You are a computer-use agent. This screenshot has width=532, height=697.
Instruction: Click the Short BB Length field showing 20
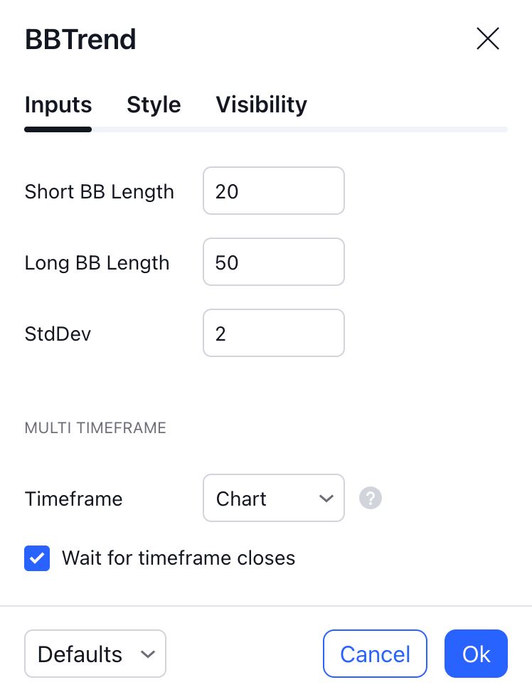(273, 191)
